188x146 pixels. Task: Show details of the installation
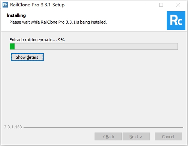pos(27,57)
